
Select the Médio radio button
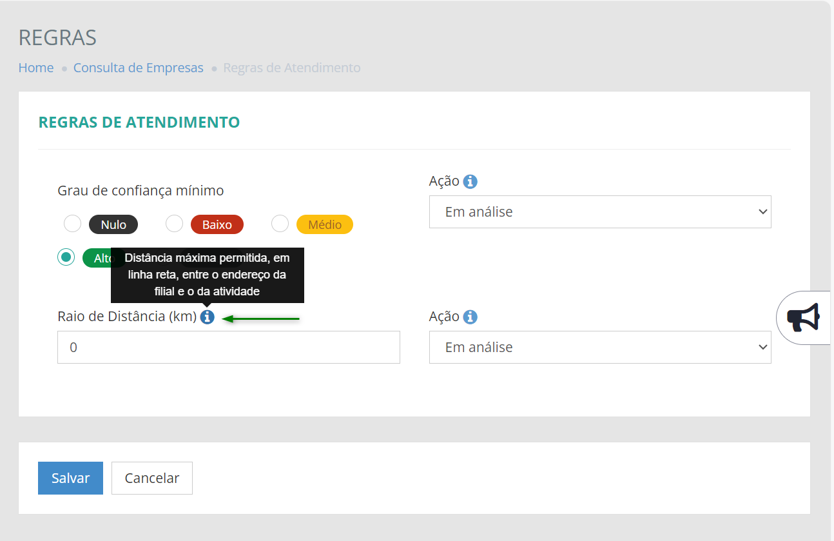280,224
